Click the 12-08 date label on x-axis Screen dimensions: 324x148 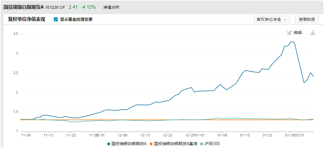[122, 135]
